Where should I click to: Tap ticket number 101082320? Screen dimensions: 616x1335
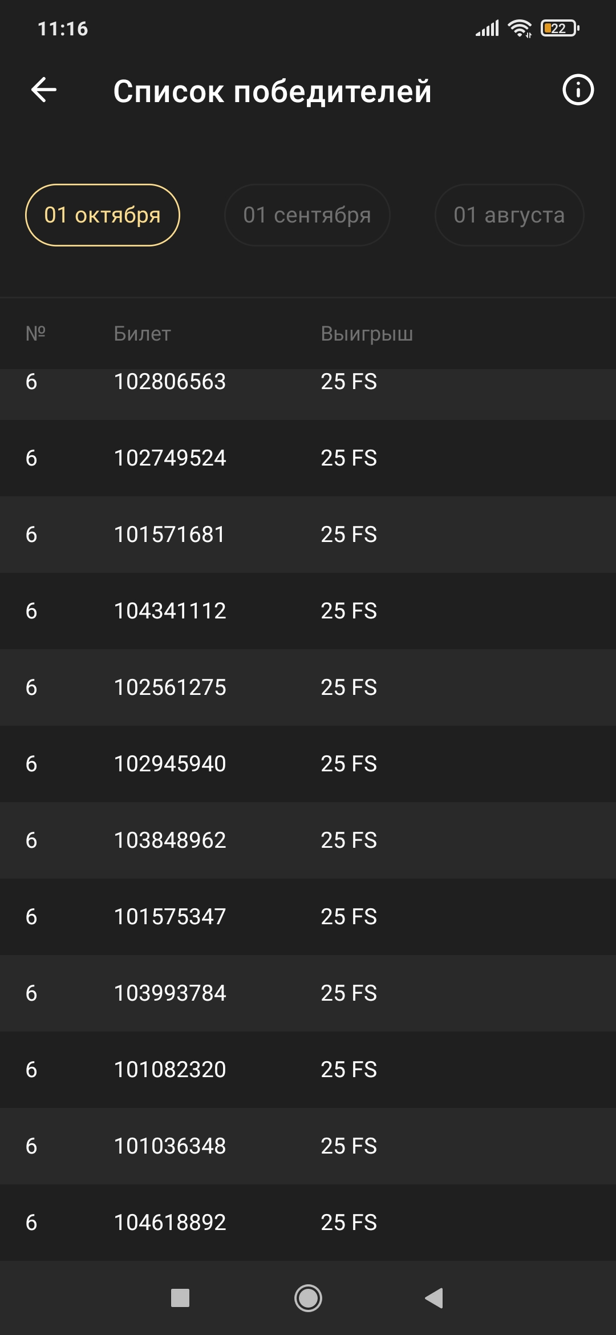pyautogui.click(x=170, y=1070)
